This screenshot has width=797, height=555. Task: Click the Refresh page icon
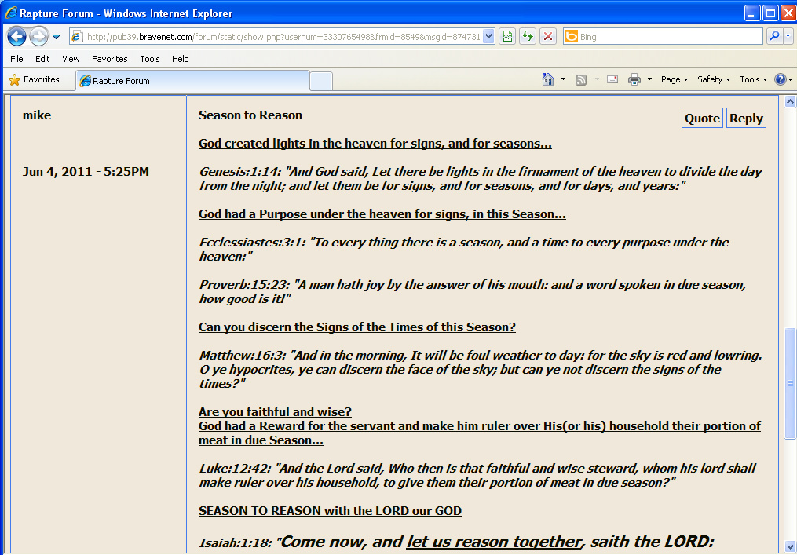(x=528, y=37)
